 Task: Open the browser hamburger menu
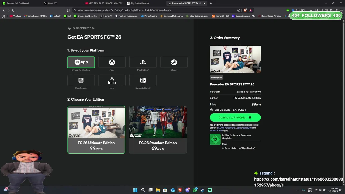pos(341,10)
